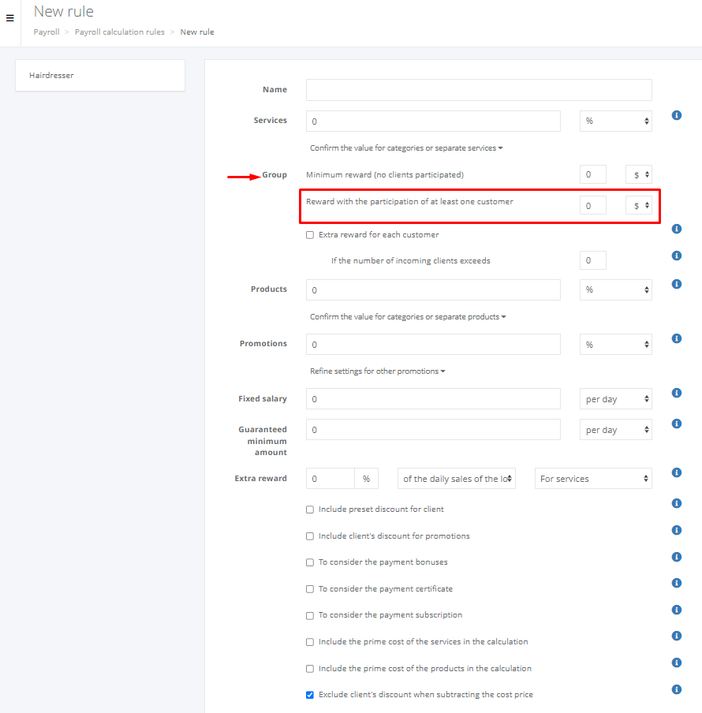This screenshot has height=713, width=702.
Task: Enable Extra reward for each customer
Action: pyautogui.click(x=310, y=235)
